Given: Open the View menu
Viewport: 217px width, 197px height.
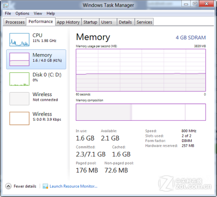Looking at the screenshot, I should click(38, 13).
